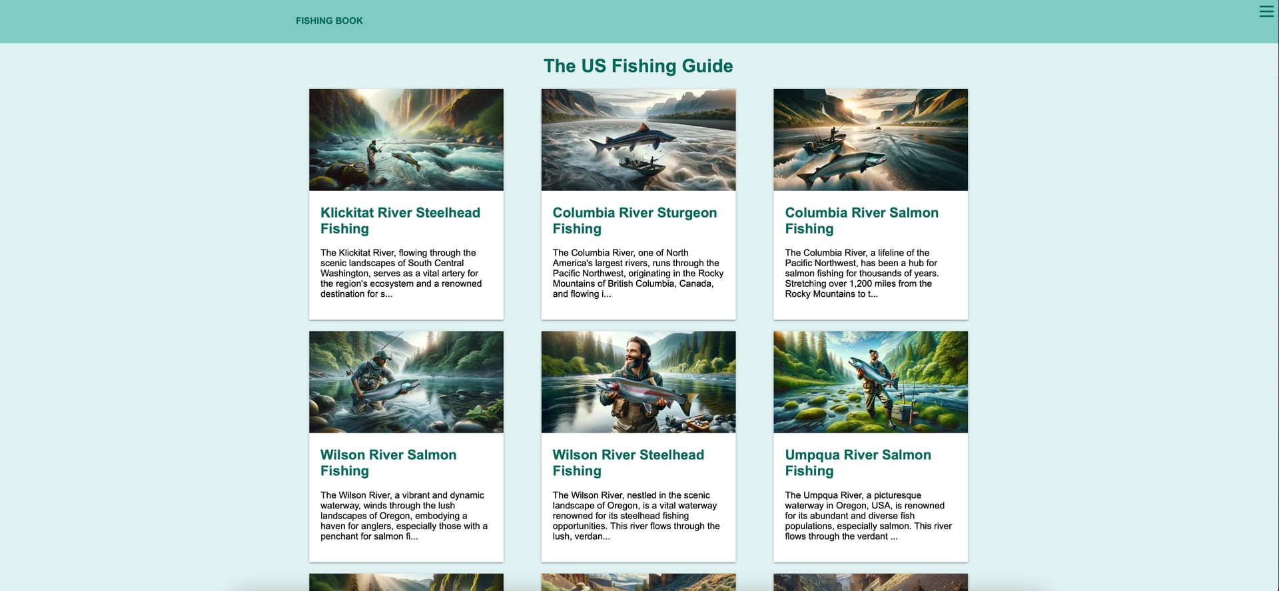Open Wilson River Salmon Fishing title
This screenshot has width=1279, height=591.
pyautogui.click(x=388, y=463)
